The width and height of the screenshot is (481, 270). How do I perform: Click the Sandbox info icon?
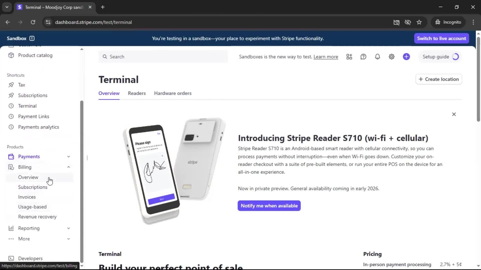coord(32,38)
